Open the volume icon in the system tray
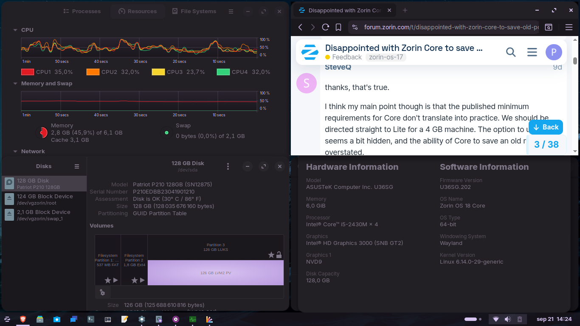580x326 pixels. pos(507,319)
